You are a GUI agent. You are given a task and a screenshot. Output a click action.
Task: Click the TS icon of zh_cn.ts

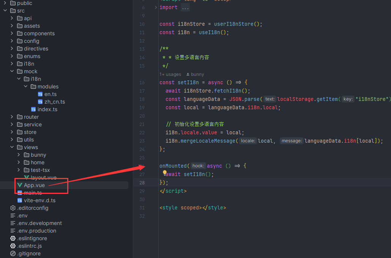tap(40, 102)
